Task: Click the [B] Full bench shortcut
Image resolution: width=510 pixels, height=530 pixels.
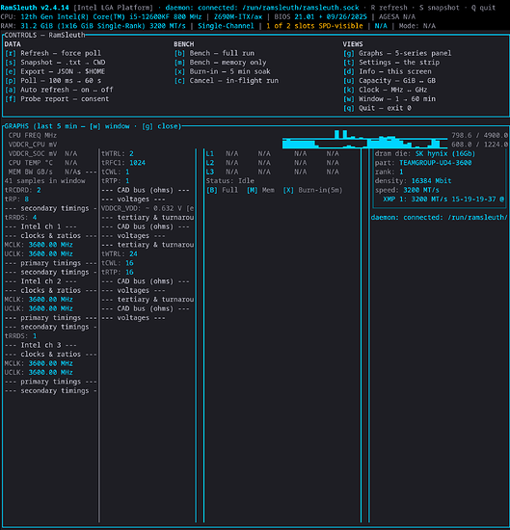Action: (222, 190)
